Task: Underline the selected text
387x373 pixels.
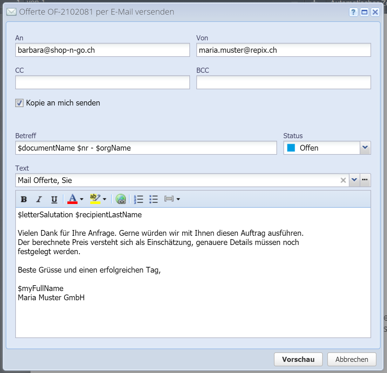Action: 54,199
